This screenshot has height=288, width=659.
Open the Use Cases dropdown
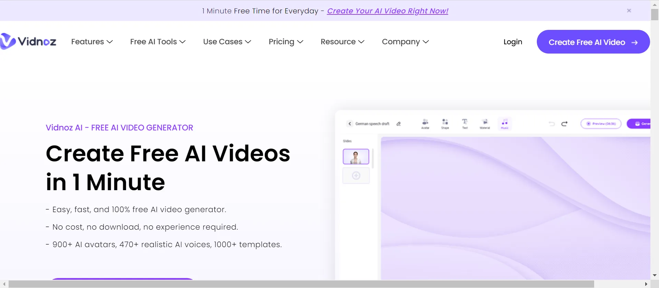(227, 42)
